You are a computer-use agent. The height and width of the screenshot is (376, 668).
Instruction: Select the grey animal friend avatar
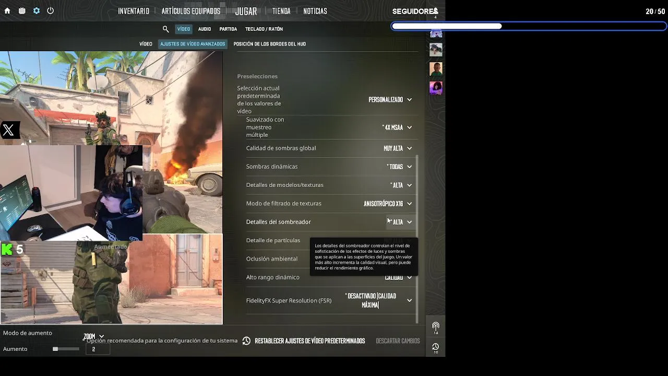[x=436, y=50]
